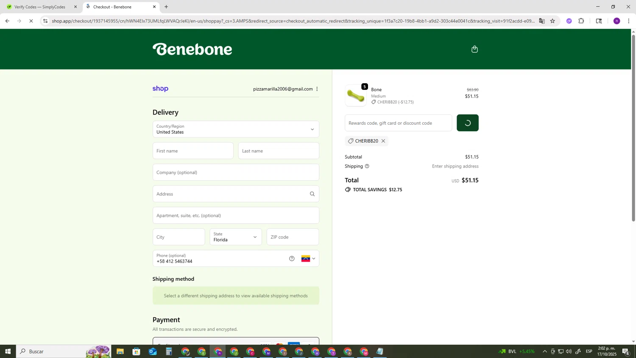This screenshot has height=358, width=636.
Task: Open the Chrome profile avatar
Action: pos(617,21)
